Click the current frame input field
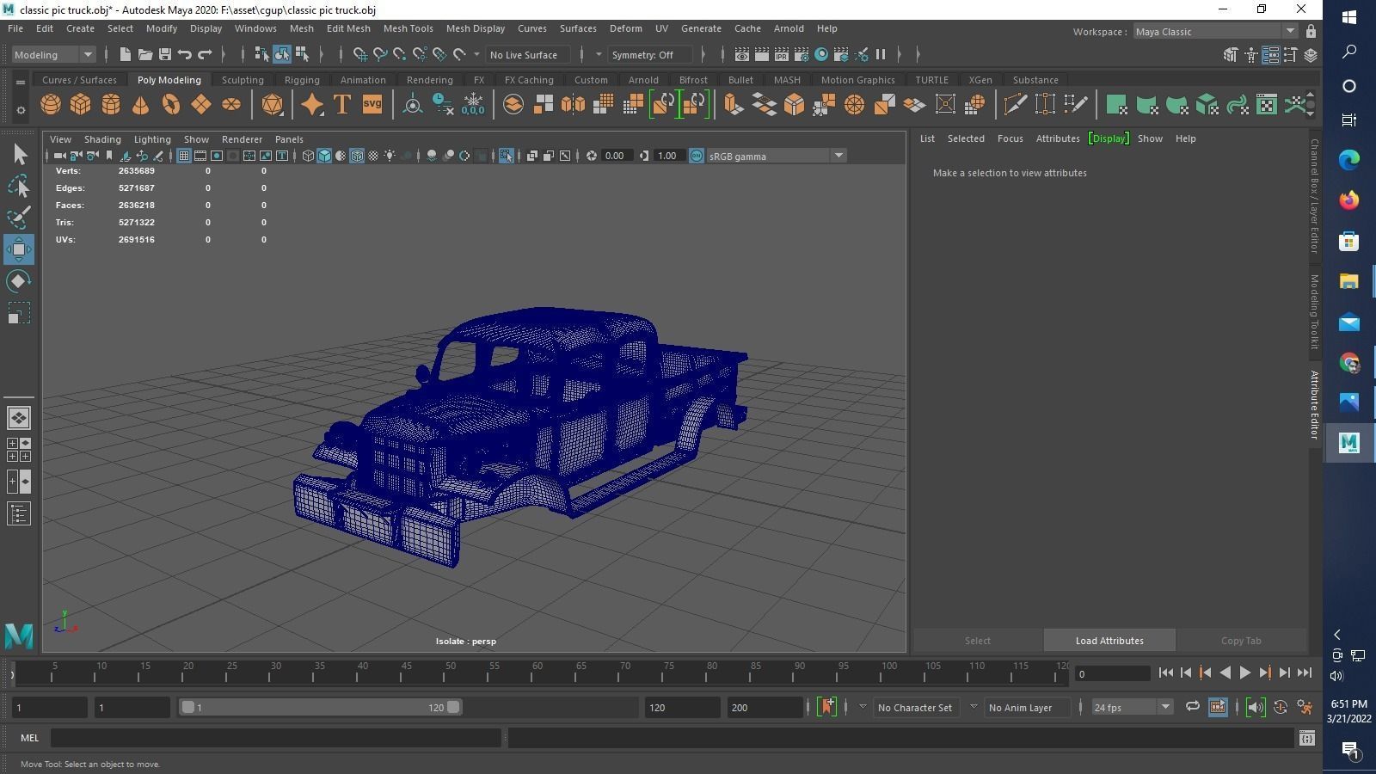The image size is (1376, 774). 1113,673
